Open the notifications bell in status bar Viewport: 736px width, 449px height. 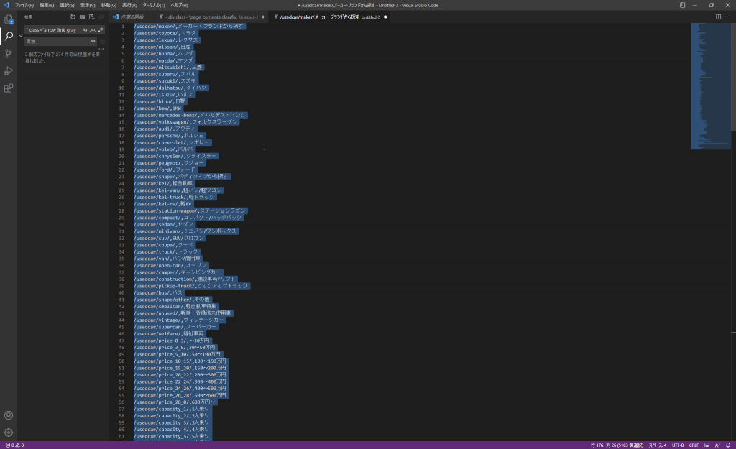tap(728, 445)
